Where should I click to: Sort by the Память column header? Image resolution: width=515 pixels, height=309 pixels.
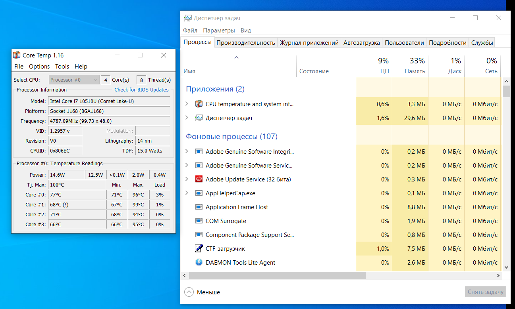(415, 71)
